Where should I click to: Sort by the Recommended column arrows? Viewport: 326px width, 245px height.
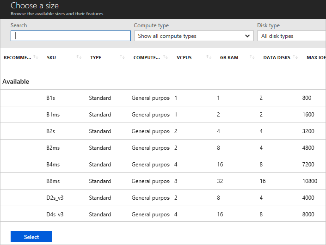point(36,57)
